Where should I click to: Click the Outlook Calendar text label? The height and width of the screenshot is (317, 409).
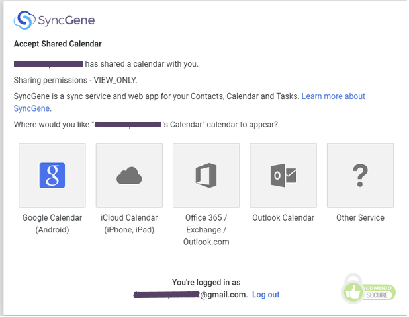click(x=283, y=218)
